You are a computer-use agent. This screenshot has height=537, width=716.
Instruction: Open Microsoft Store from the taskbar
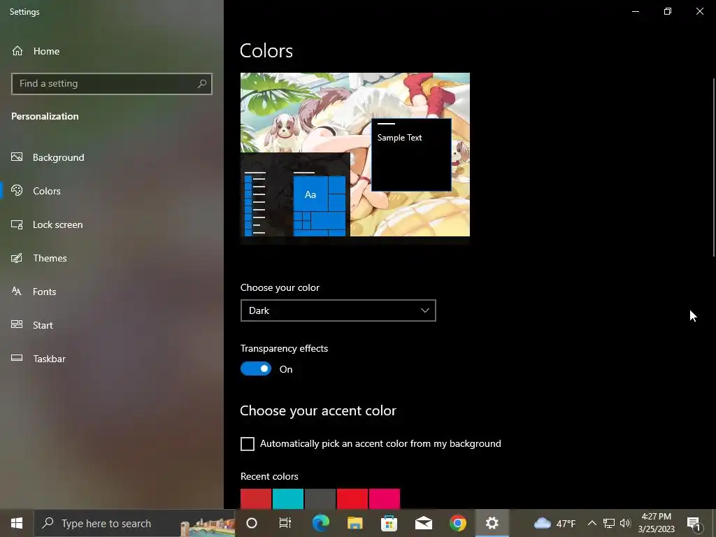[x=389, y=523]
